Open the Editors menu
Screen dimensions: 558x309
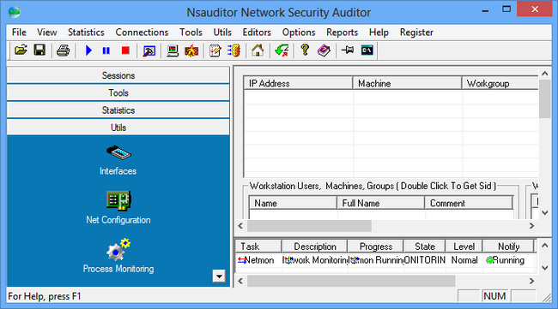coord(257,33)
